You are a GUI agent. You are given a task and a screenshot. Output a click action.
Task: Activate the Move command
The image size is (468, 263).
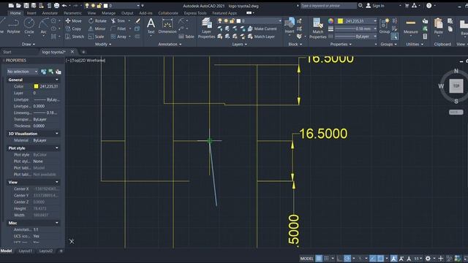point(73,21)
